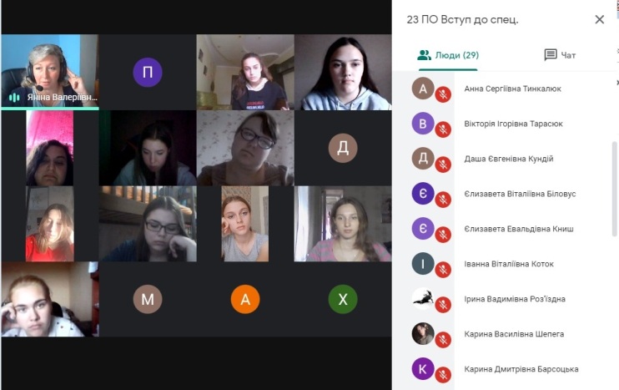Click profile photo of Карина Василівна Шепега
This screenshot has width=619, height=390.
pos(423,333)
